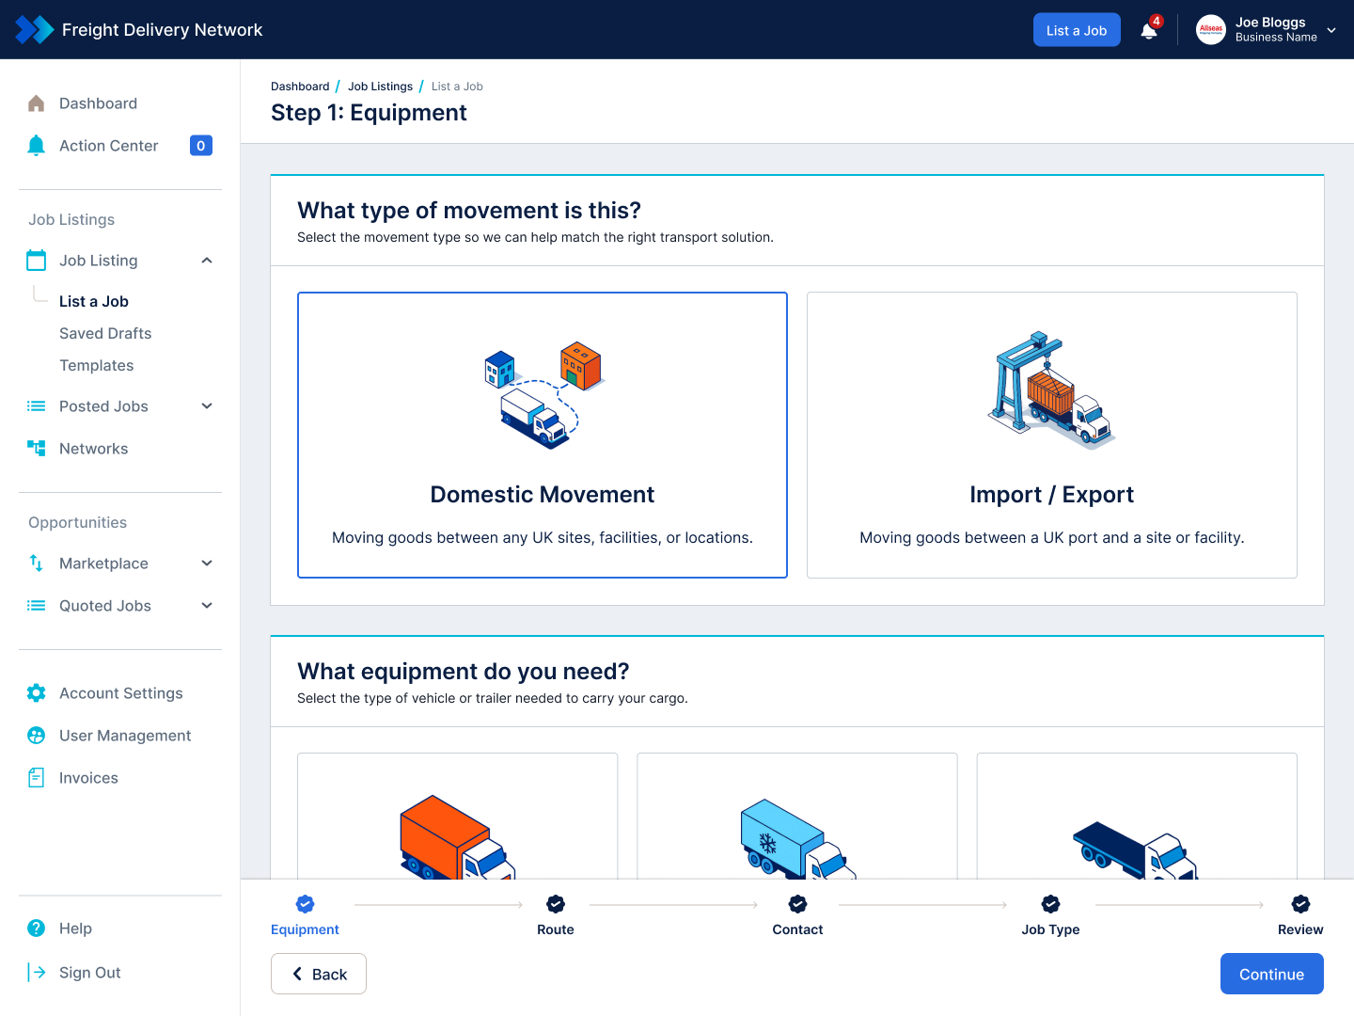Open Saved Drafts in the sidebar

[105, 333]
